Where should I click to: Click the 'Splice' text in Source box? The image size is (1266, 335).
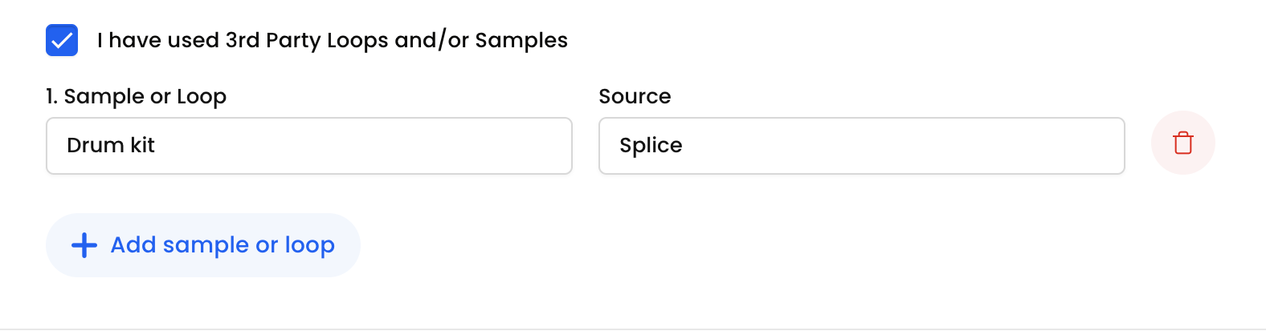(651, 146)
